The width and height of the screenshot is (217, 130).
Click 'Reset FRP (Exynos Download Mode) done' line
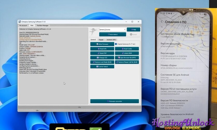click(33, 69)
